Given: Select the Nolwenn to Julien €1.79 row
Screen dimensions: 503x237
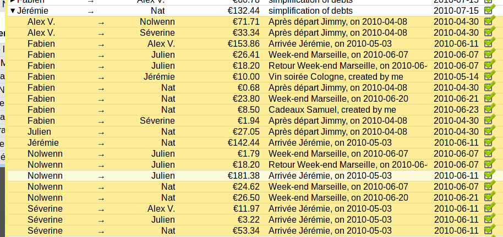Looking at the screenshot, I should tap(255, 153).
